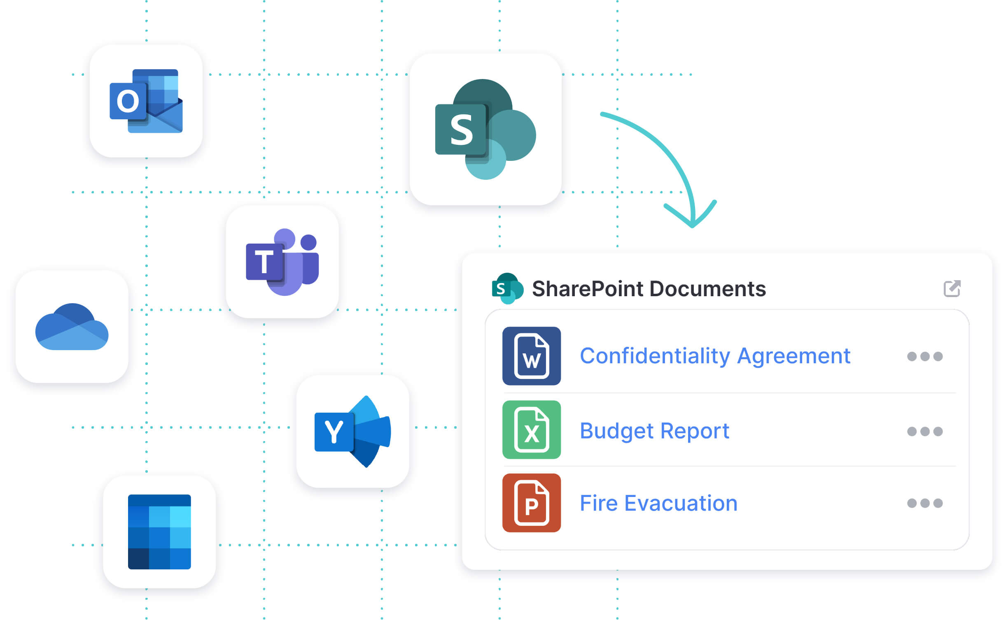Expand more options for Confidentiality Agreement
The width and height of the screenshot is (1008, 620).
pos(924,356)
